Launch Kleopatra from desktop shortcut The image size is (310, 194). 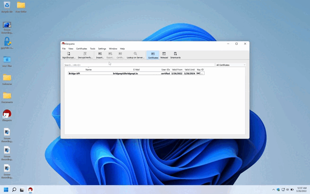tap(7, 115)
